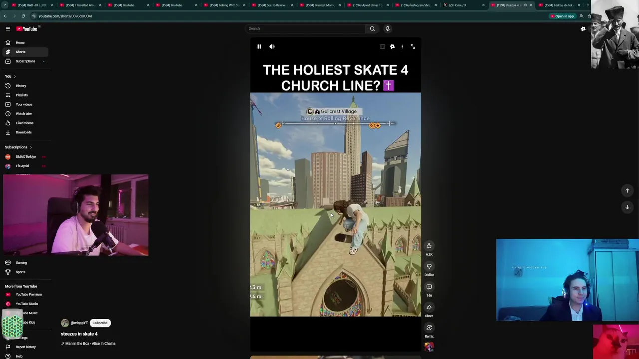Screen dimensions: 639x359
Task: Expand the You section
Action: pos(10,76)
